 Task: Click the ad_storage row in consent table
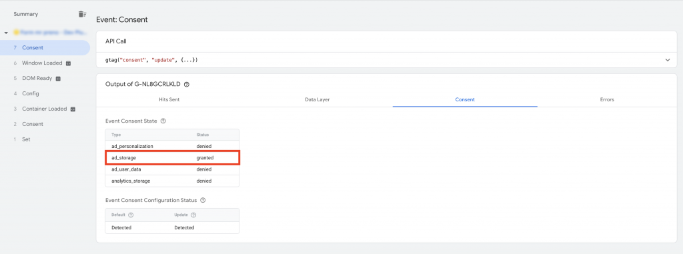172,158
